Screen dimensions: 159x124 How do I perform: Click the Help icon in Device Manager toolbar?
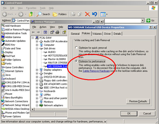pos(64,32)
